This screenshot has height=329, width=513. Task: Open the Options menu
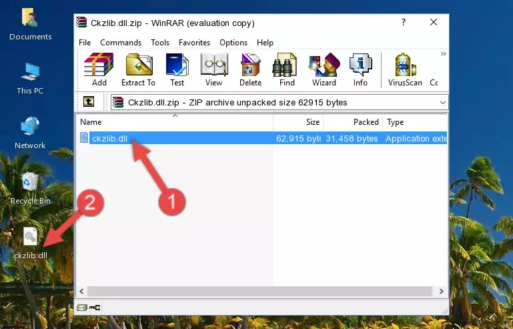[233, 43]
